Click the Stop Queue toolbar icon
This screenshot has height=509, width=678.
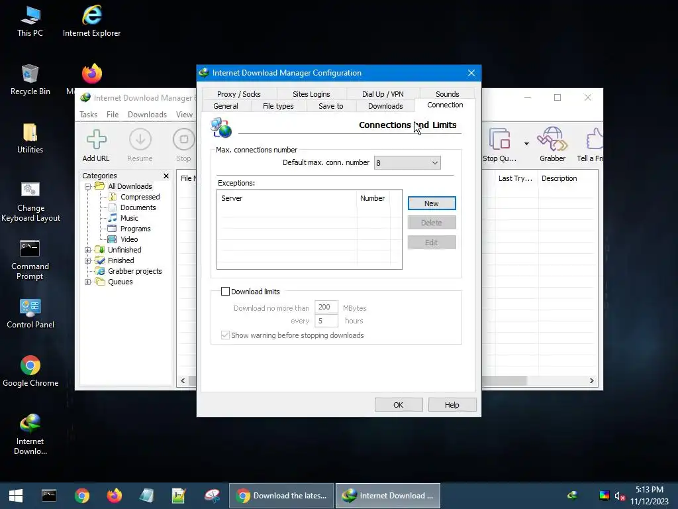[500, 145]
